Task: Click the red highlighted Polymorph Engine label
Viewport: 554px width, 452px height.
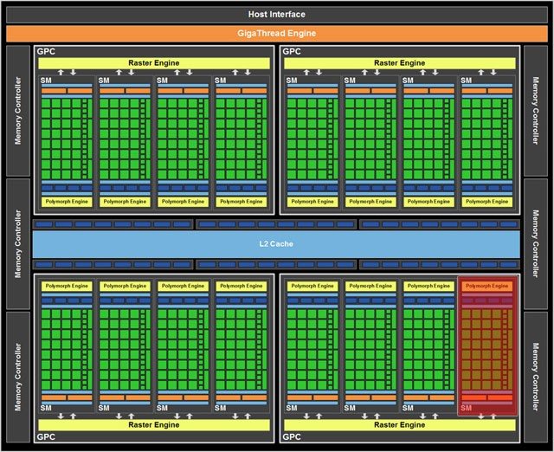Action: (487, 286)
